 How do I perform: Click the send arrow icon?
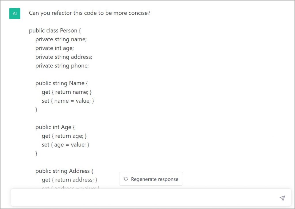(x=282, y=198)
